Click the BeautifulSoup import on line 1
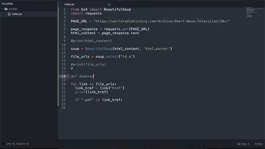Viewport: 265px width, 149px height. tap(117, 10)
